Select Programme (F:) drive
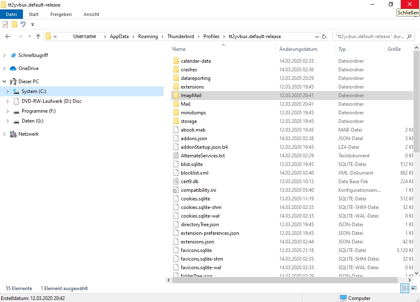This screenshot has width=420, height=302. [x=39, y=111]
